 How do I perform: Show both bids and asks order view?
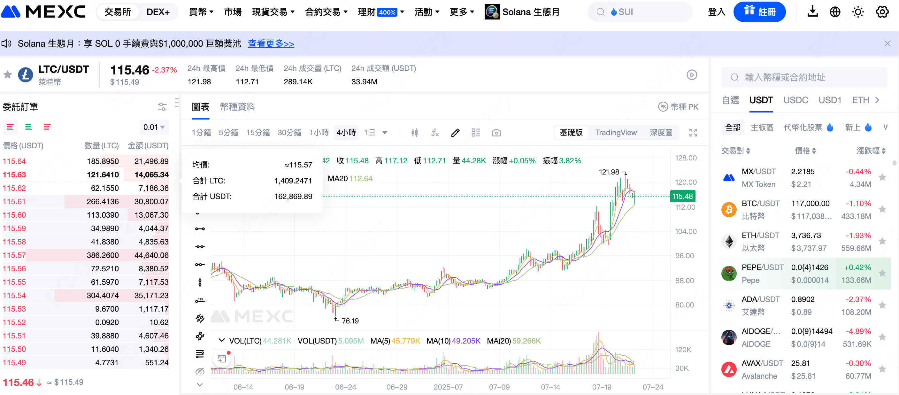10,127
